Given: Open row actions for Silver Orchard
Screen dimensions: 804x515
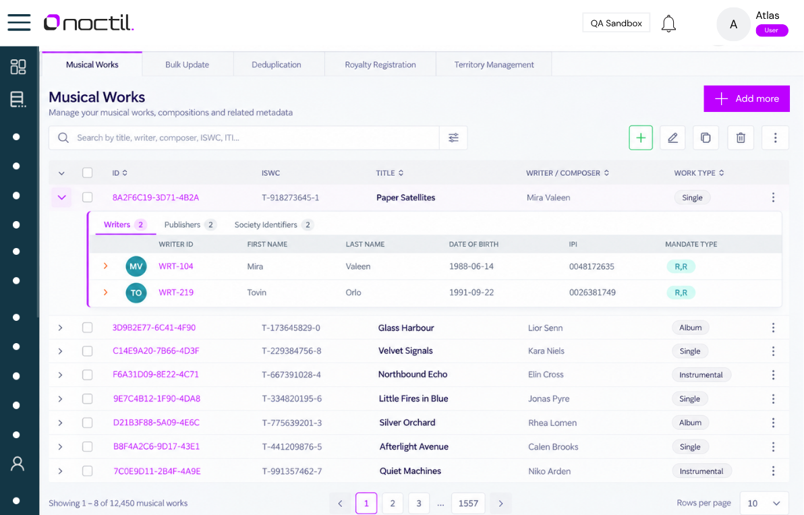Looking at the screenshot, I should [773, 423].
